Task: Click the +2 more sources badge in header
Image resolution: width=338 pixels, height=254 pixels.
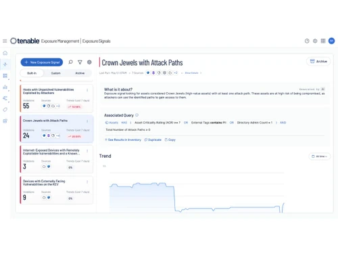Action: [x=176, y=72]
